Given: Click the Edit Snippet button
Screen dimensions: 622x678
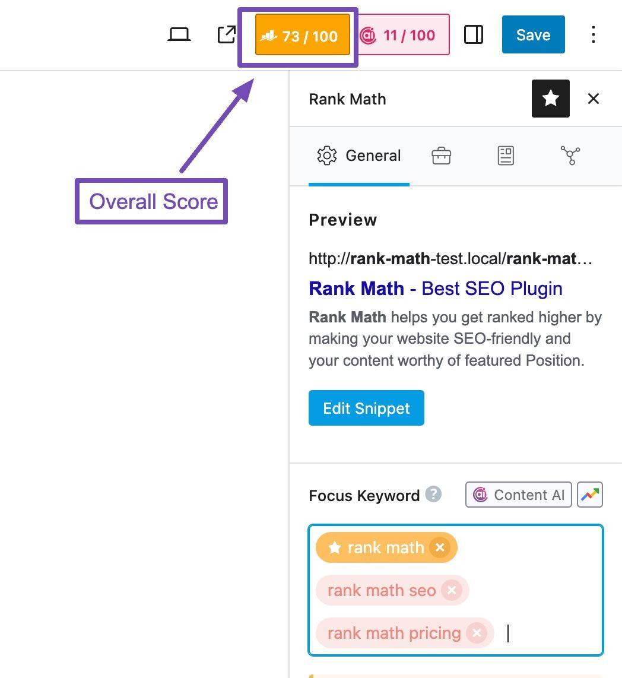Looking at the screenshot, I should coord(366,408).
